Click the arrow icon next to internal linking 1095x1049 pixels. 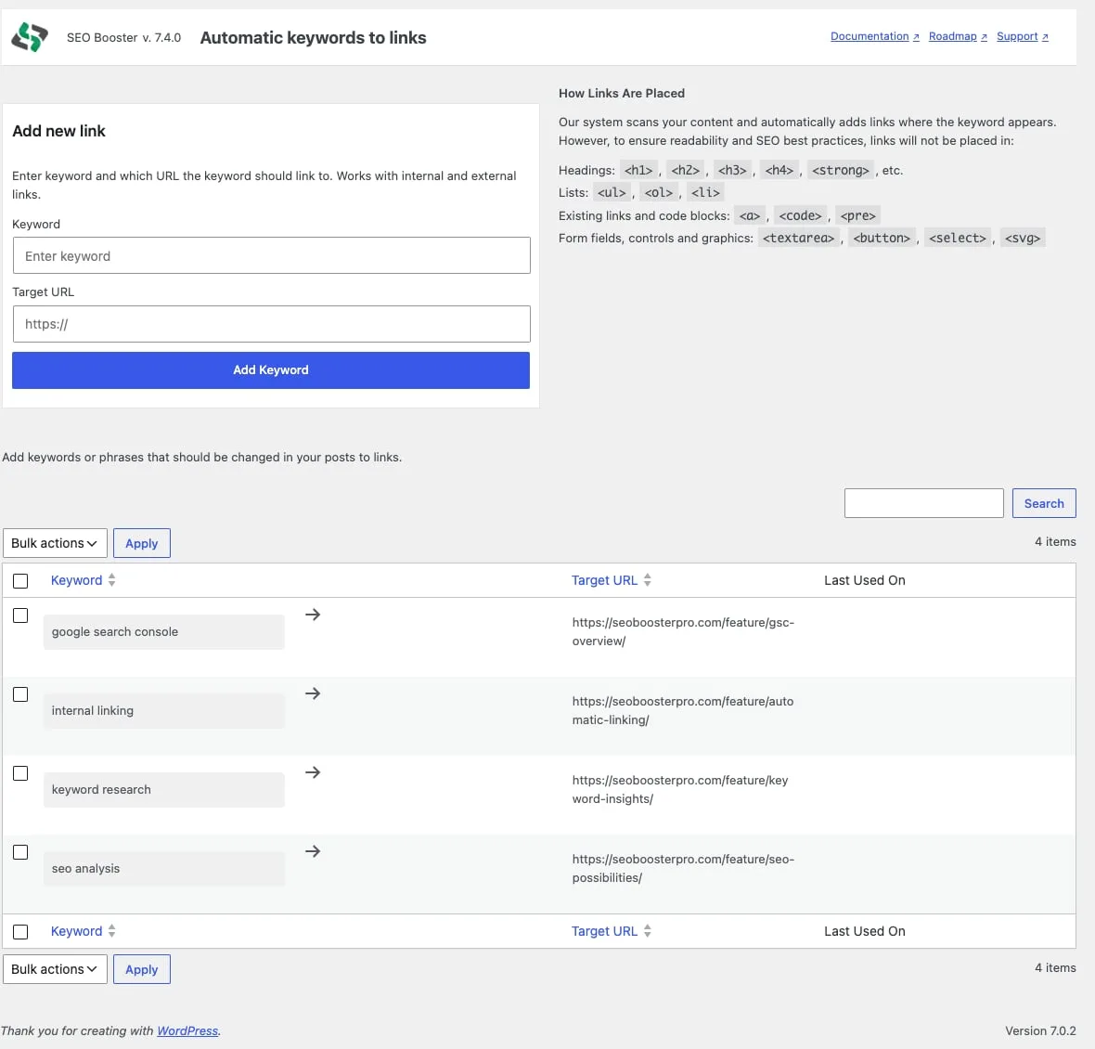click(313, 693)
